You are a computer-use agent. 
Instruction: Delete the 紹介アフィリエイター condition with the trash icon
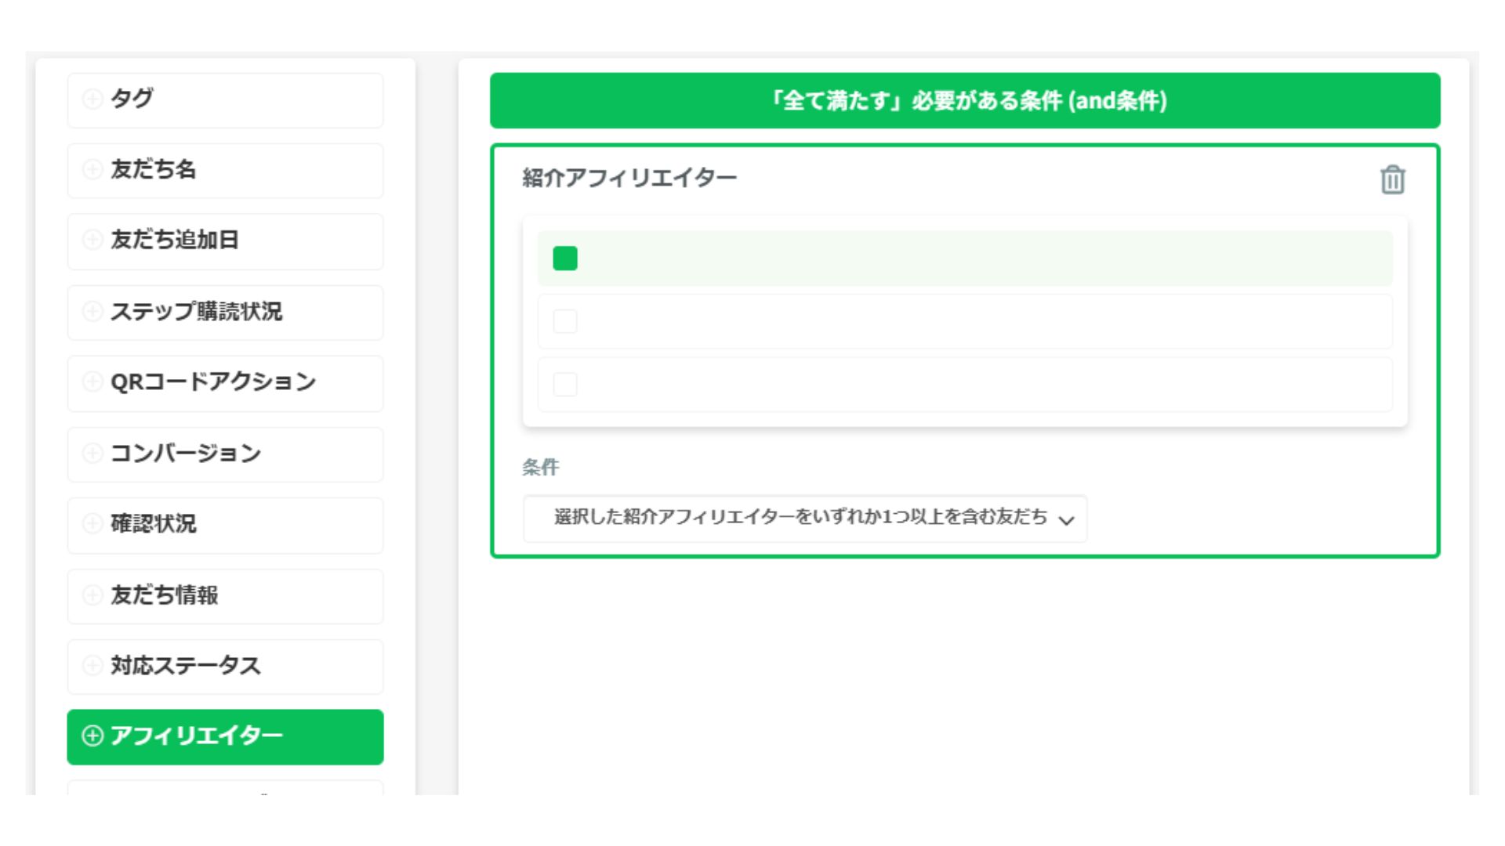1392,179
